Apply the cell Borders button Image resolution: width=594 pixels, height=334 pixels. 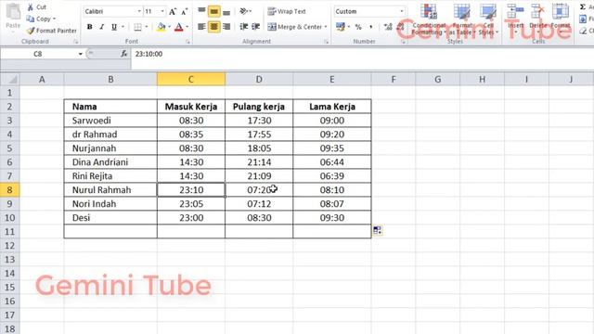pos(138,27)
